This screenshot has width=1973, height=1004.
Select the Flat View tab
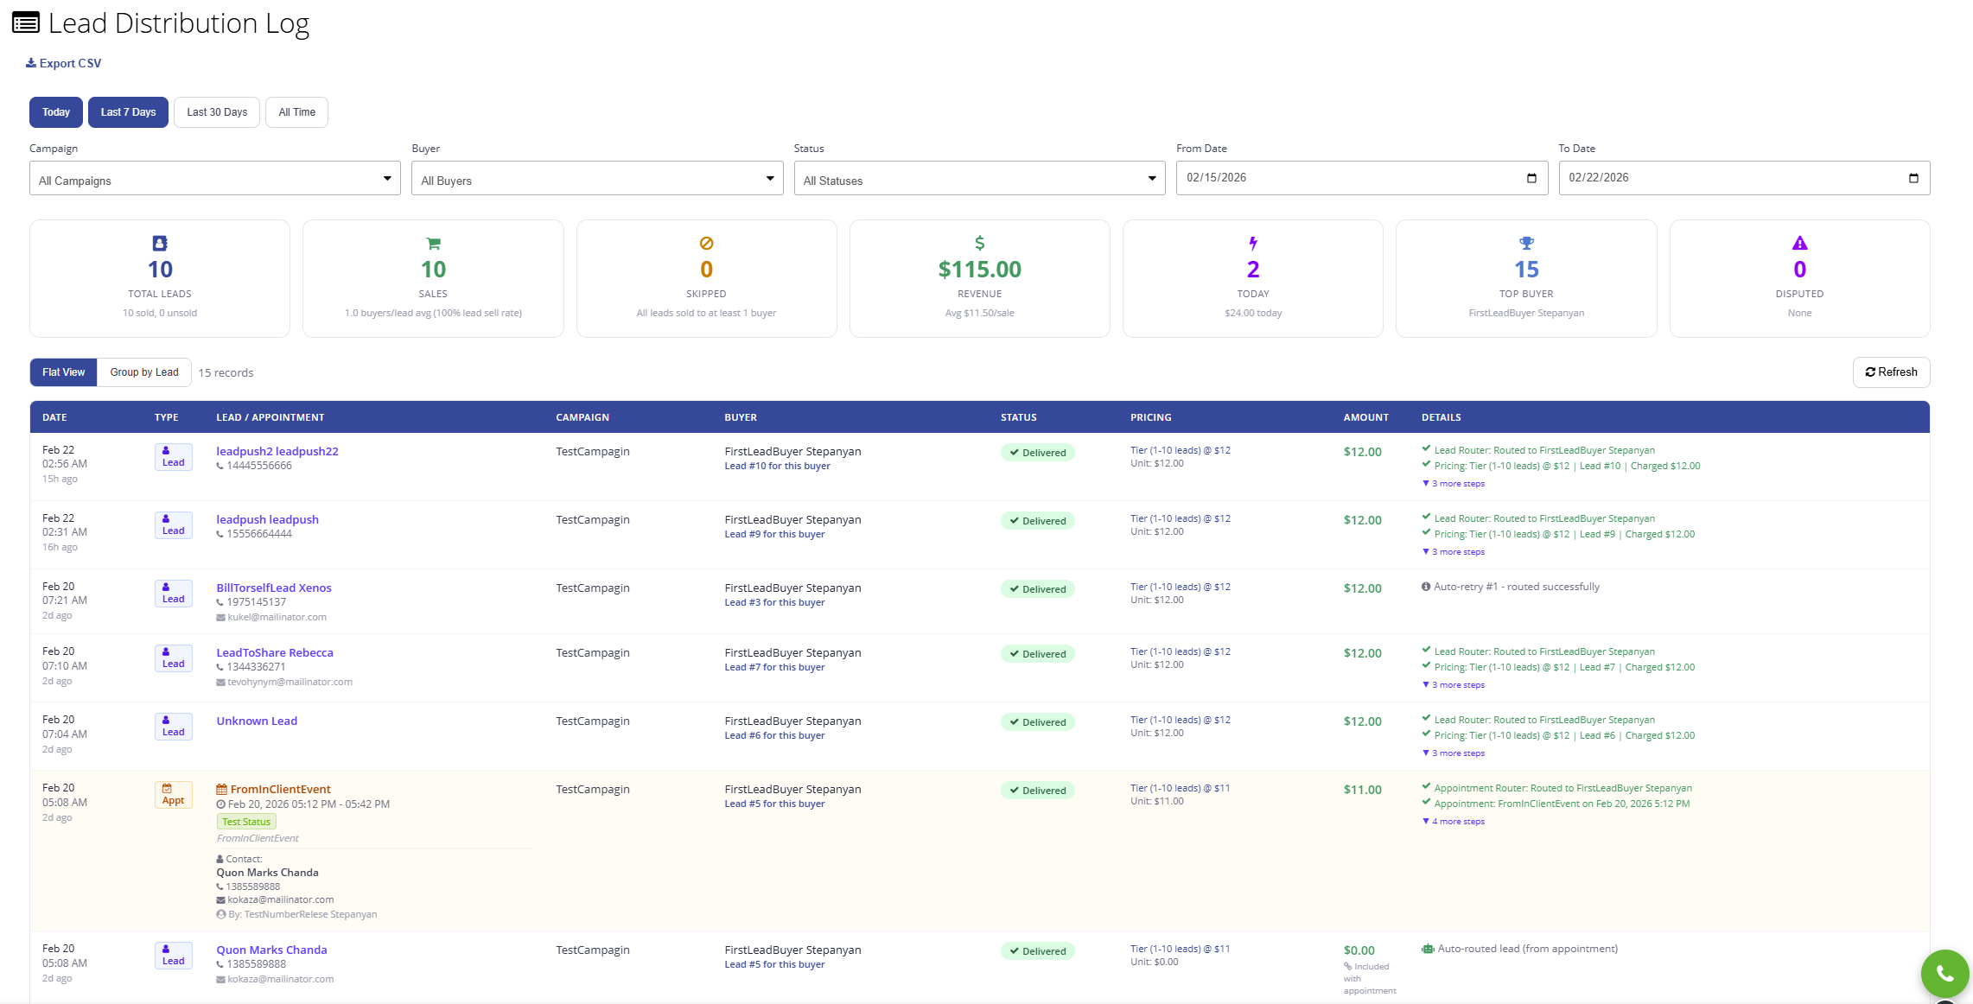click(62, 372)
